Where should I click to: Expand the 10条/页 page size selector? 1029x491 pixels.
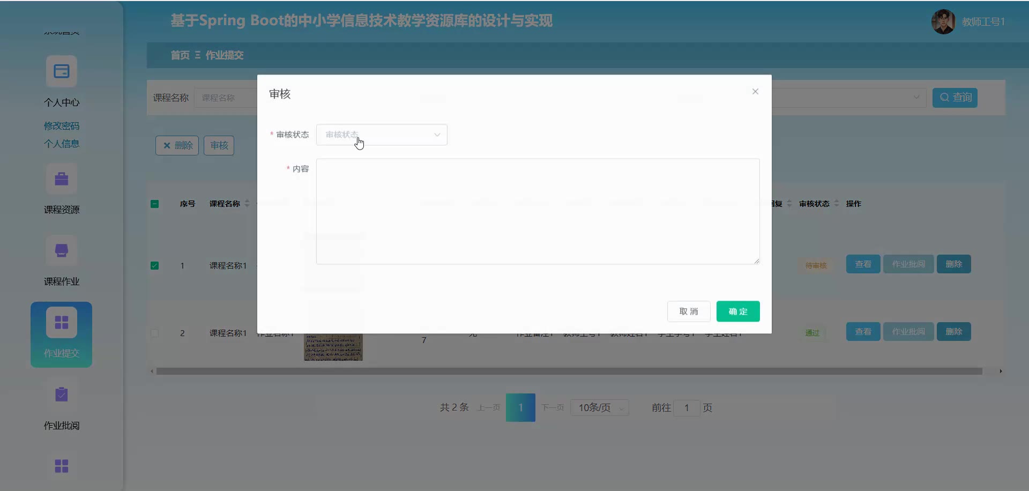pos(599,408)
